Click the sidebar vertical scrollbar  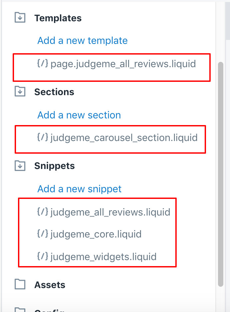(x=220, y=174)
